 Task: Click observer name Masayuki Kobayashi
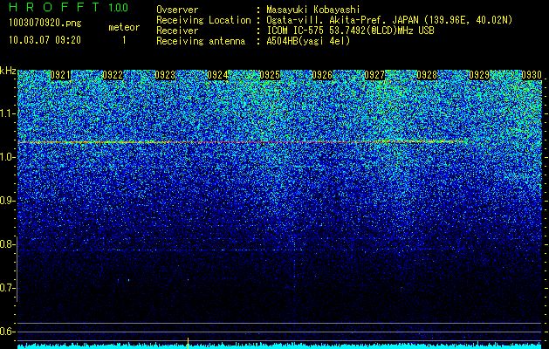tap(313, 10)
